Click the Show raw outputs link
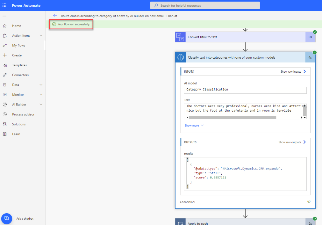 [291, 142]
